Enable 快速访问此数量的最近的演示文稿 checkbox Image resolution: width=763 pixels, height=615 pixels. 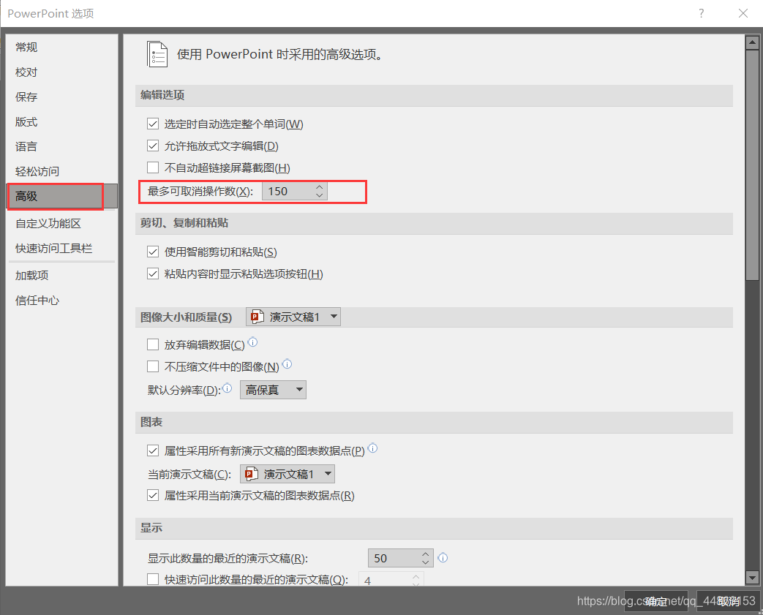[153, 579]
